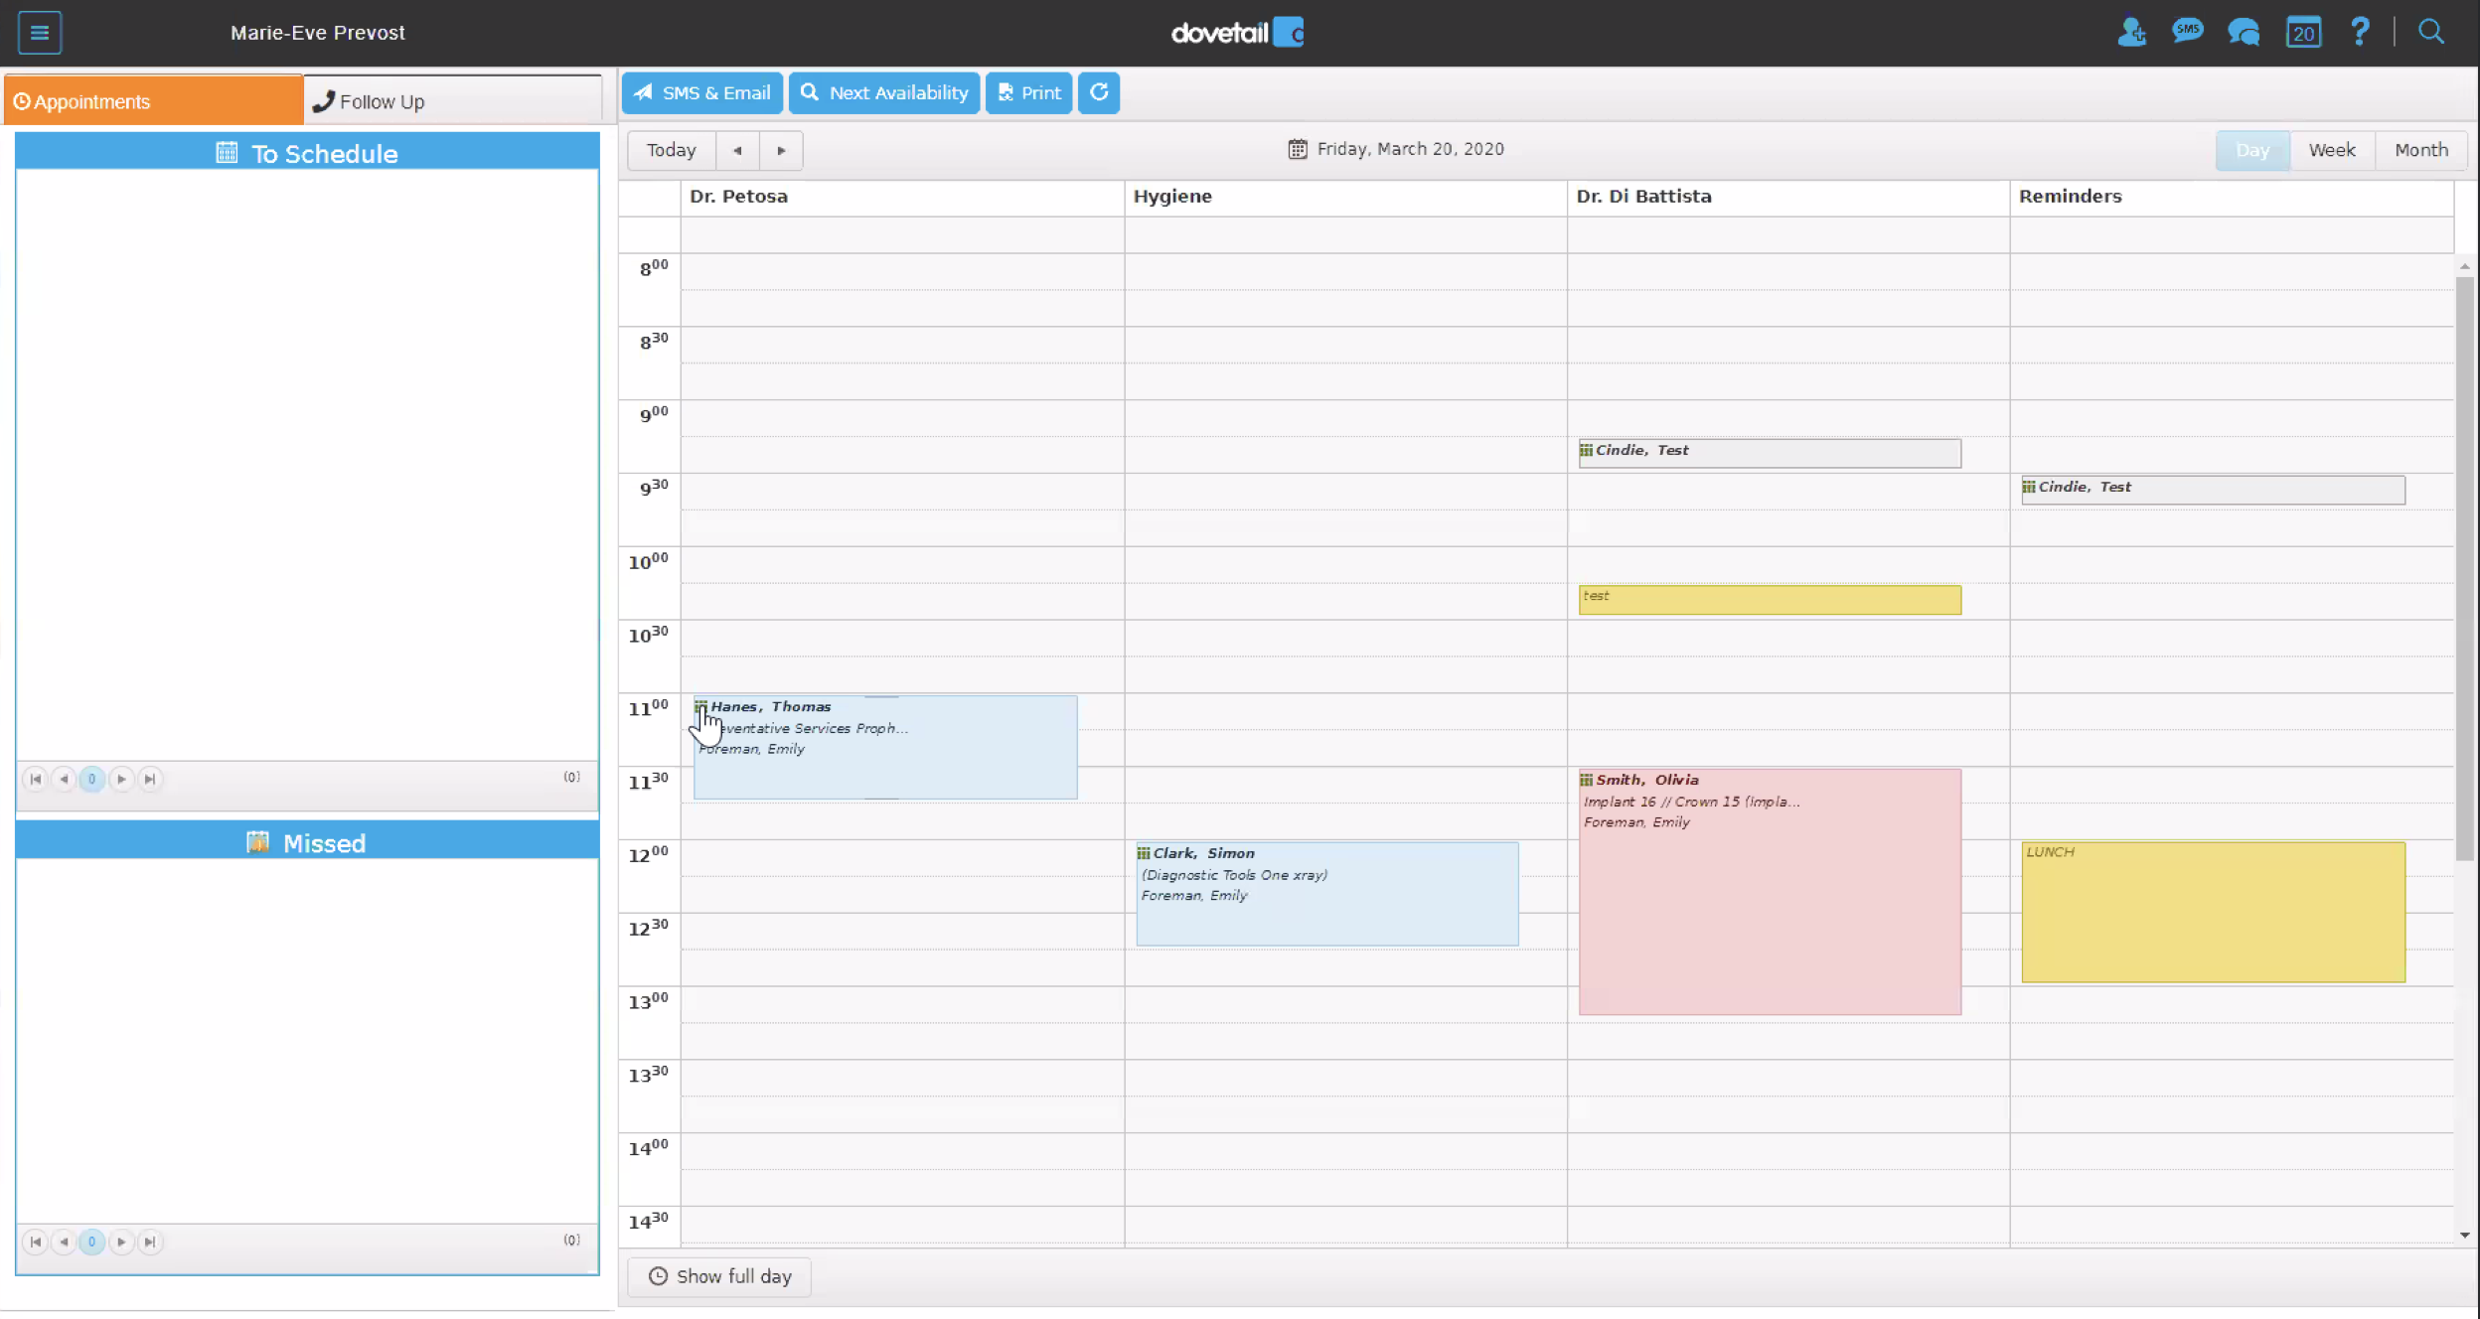This screenshot has width=2480, height=1319.
Task: Select the Day view toggle
Action: tap(2252, 150)
